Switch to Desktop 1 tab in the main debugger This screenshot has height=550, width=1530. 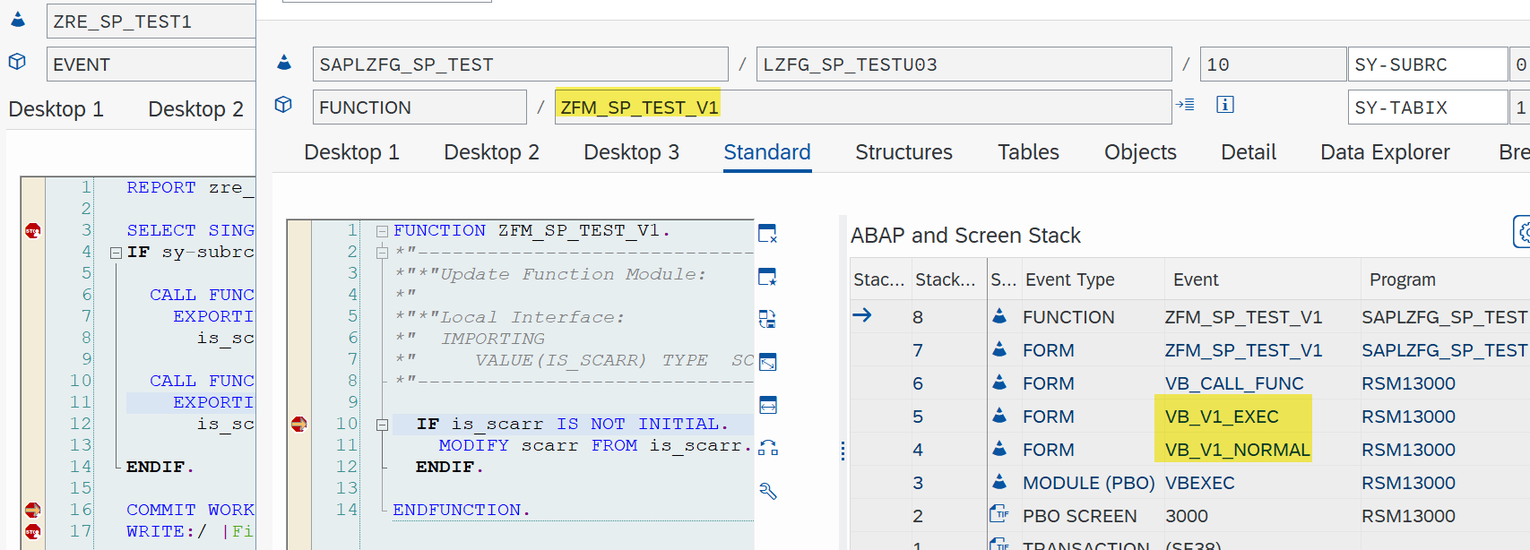pos(351,152)
